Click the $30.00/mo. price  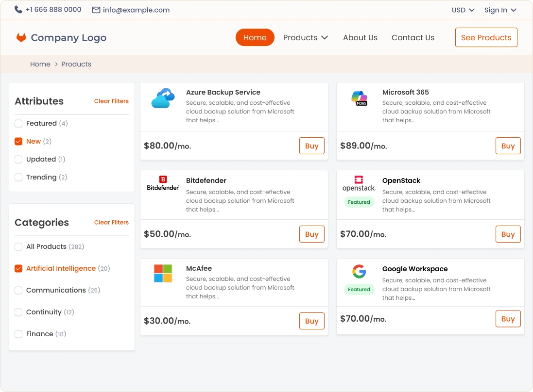(x=167, y=321)
